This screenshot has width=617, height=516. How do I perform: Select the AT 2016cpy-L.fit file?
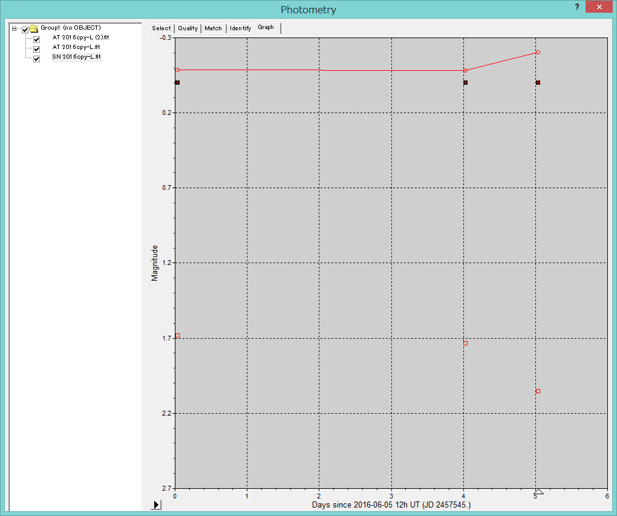pyautogui.click(x=76, y=47)
